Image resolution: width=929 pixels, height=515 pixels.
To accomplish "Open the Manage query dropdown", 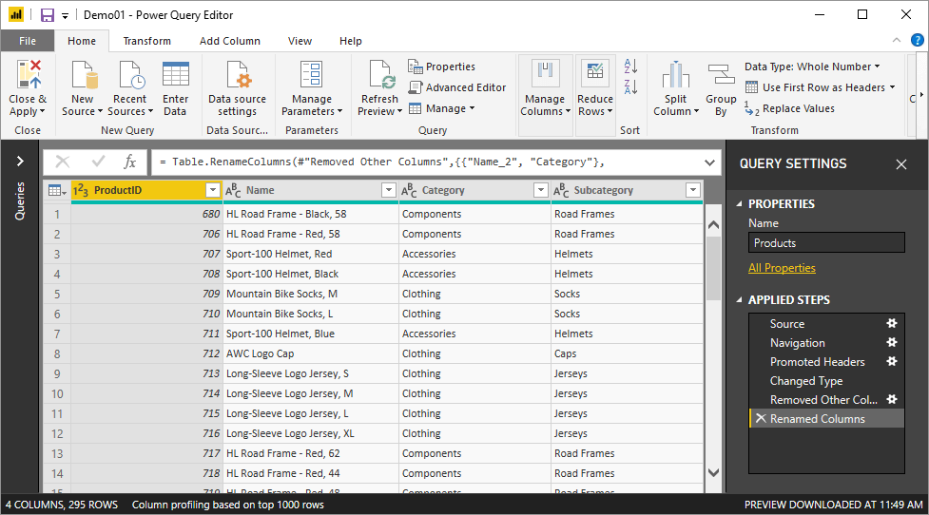I will click(442, 109).
